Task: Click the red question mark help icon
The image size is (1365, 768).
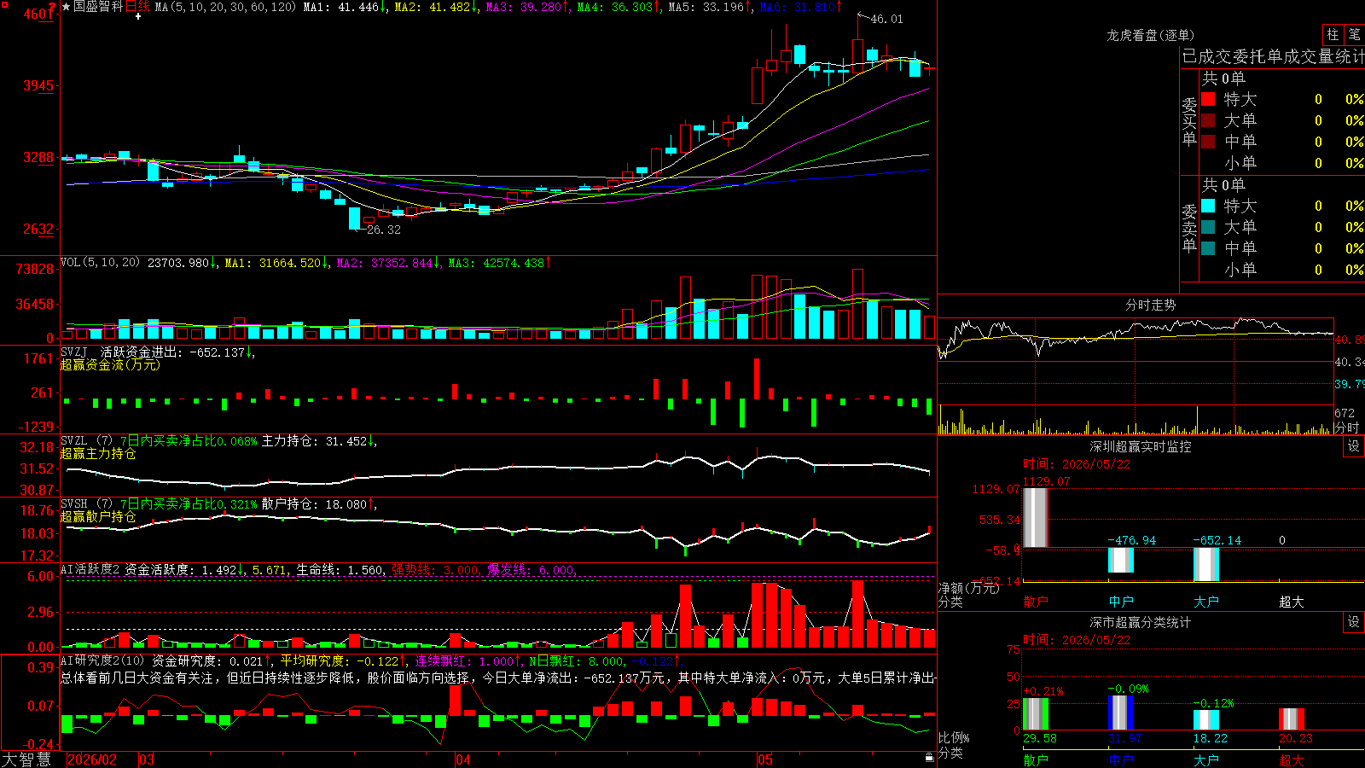Action: click(52, 8)
